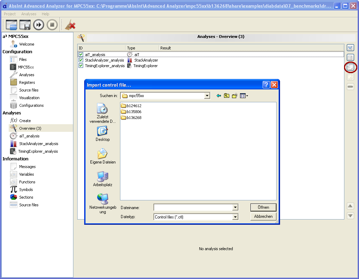The width and height of the screenshot is (359, 279).
Task: Select folder b124612
Action: 131,106
